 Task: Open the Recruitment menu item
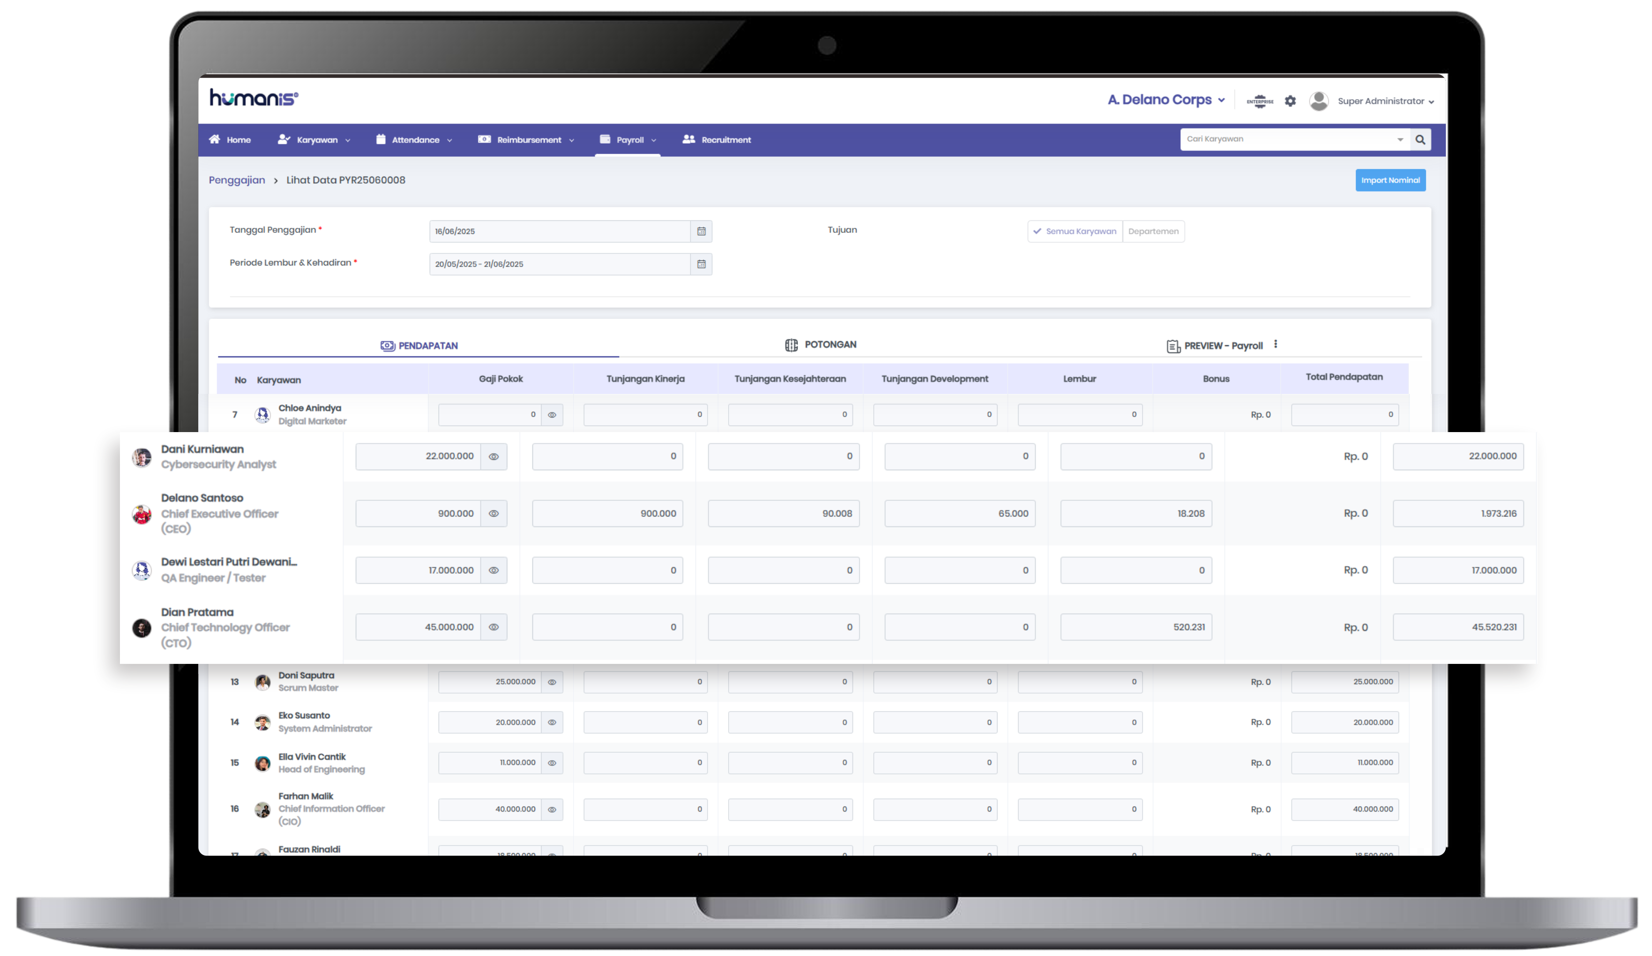717,140
